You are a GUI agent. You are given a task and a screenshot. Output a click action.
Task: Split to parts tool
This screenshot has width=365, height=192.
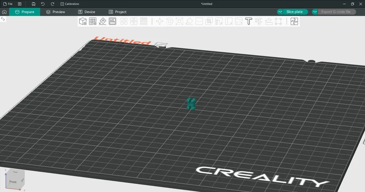click(134, 21)
